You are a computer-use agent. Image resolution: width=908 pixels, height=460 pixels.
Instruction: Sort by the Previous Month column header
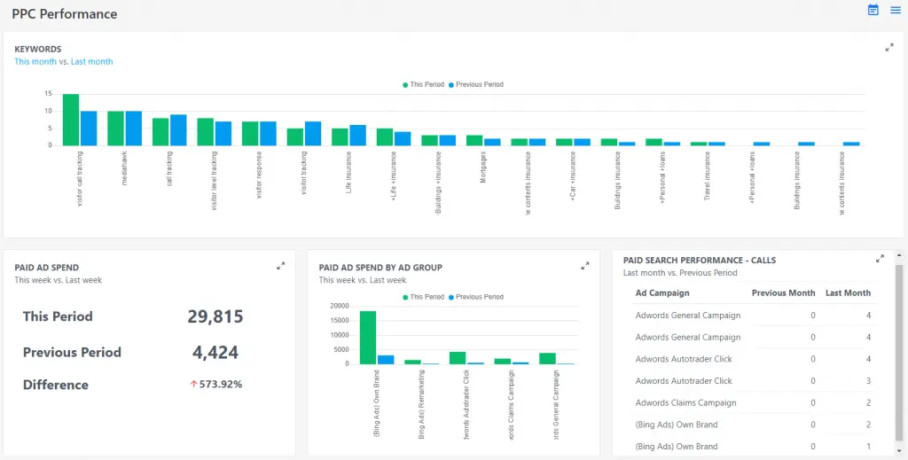pyautogui.click(x=784, y=292)
